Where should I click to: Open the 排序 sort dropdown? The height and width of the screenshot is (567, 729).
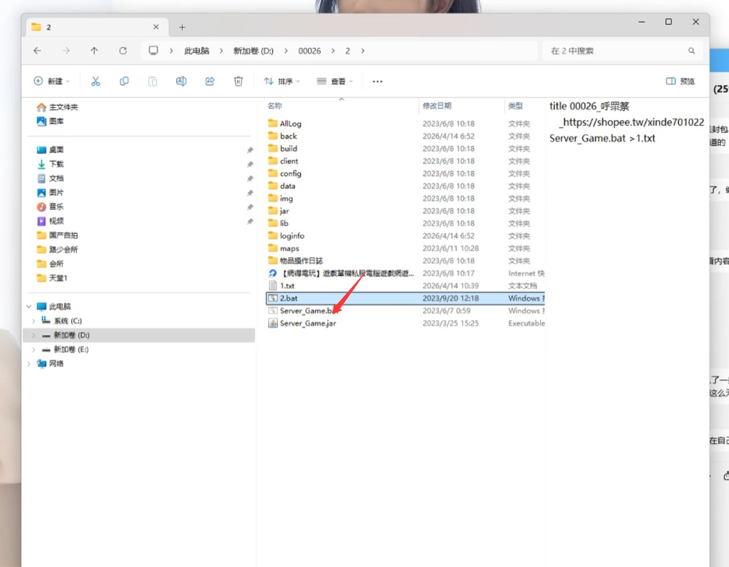[x=282, y=82]
